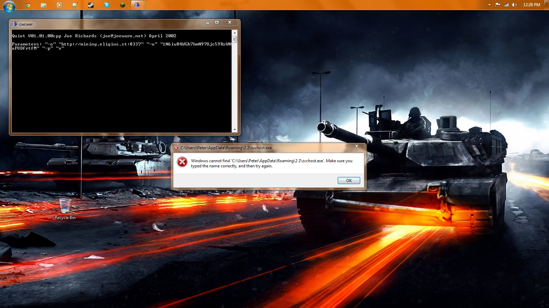Close the cwcwer console window
Image resolution: width=549 pixels, height=308 pixels.
[x=230, y=23]
